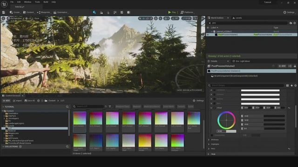Activate the blue Select mode icon
The height and width of the screenshot is (167, 298).
(95, 13)
